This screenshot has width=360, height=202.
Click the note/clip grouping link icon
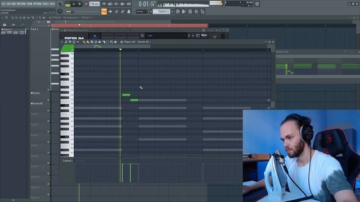(x=123, y=11)
